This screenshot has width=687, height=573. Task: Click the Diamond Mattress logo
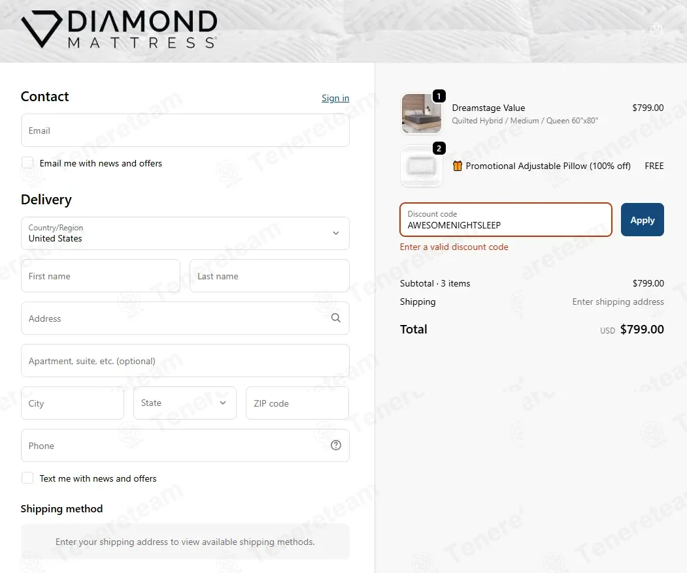click(119, 29)
